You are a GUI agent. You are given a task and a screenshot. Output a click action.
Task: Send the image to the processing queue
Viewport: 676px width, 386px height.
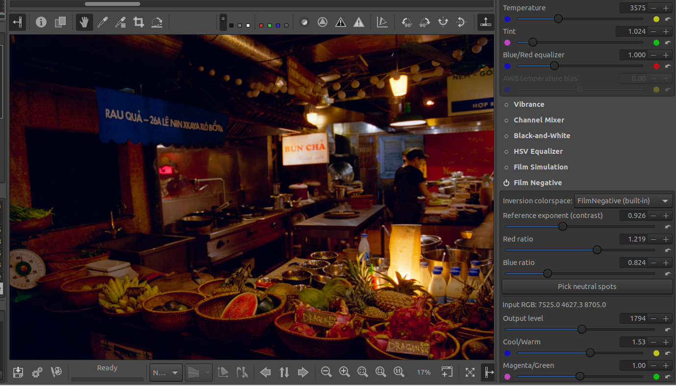click(x=37, y=372)
